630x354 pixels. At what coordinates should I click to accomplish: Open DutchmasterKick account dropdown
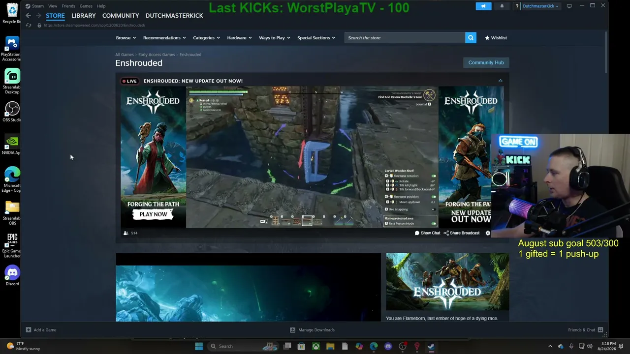540,6
